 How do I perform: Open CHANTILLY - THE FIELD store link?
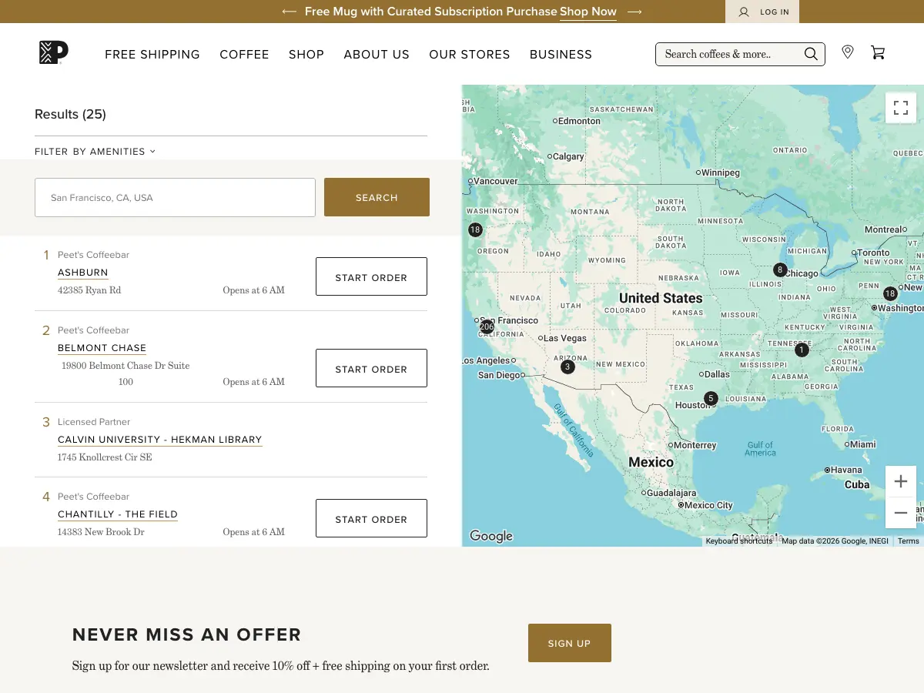(118, 514)
